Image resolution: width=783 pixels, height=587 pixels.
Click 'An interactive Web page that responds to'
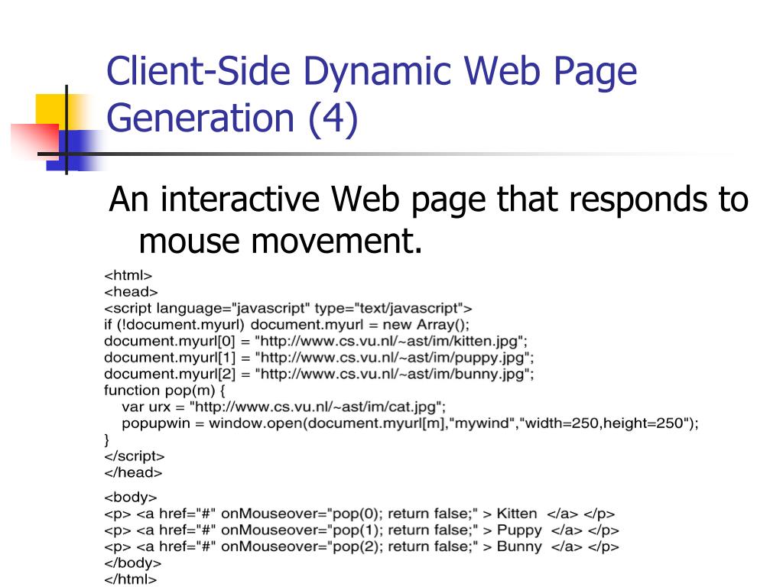pos(429,201)
